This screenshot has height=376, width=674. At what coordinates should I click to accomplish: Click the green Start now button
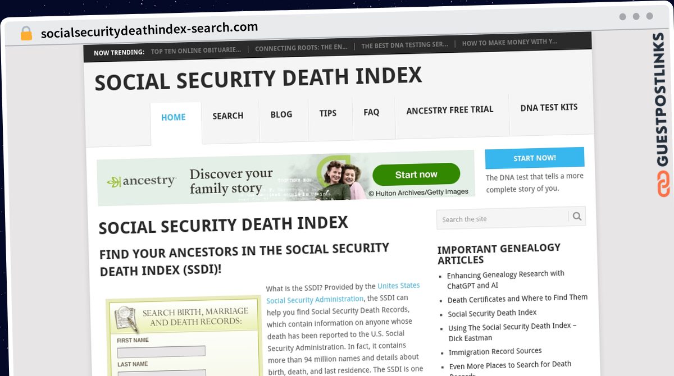416,175
